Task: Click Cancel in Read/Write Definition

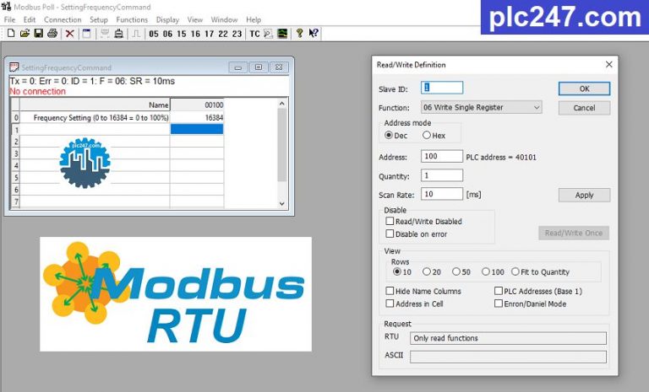Action: tap(584, 108)
